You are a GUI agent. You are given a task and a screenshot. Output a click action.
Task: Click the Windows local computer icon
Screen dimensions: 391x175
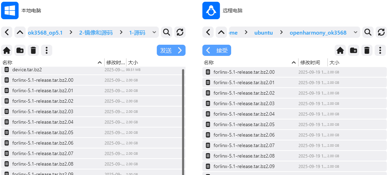point(10,10)
